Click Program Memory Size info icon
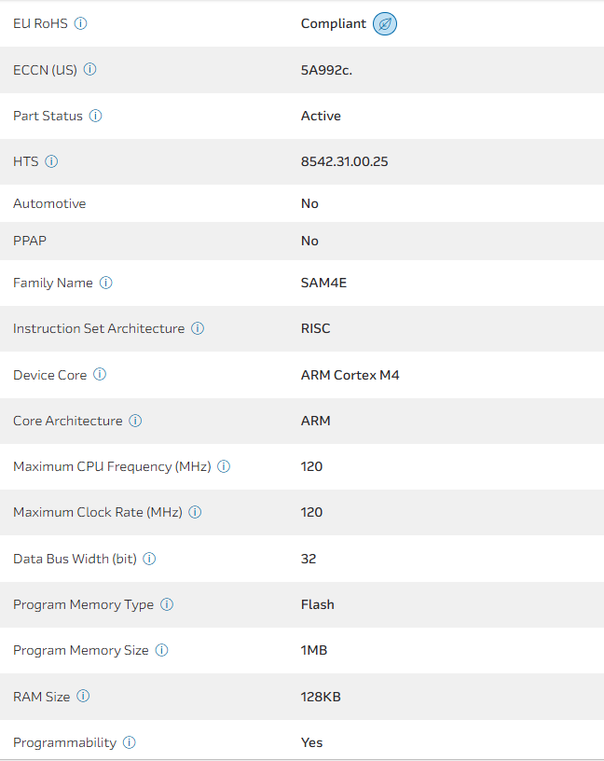Image resolution: width=604 pixels, height=761 pixels. pyautogui.click(x=161, y=650)
